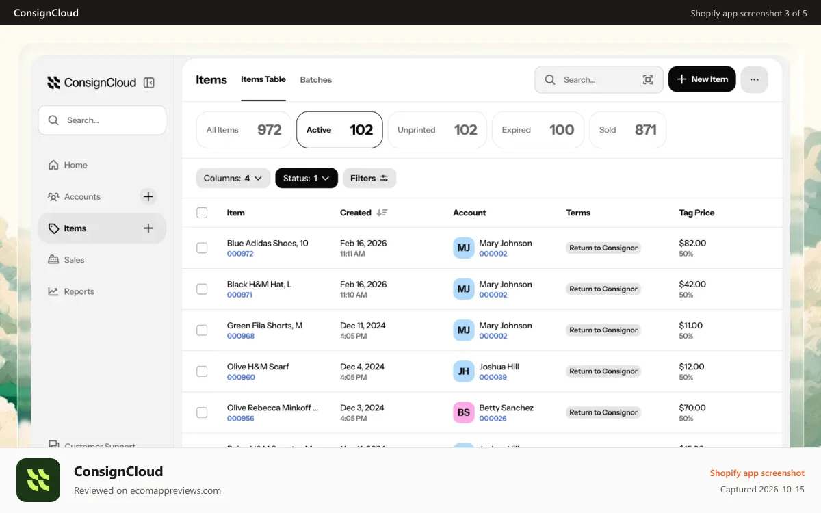Click the New Item button
The height and width of the screenshot is (513, 821).
pyautogui.click(x=702, y=79)
